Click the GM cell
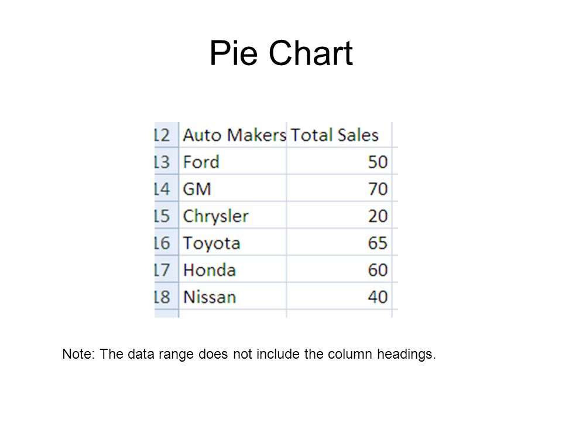The image size is (562, 422). point(232,188)
